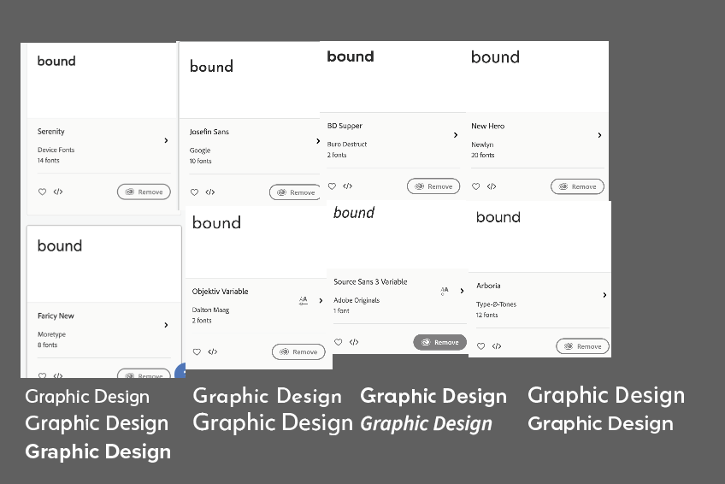The image size is (725, 484).
Task: Click the Serenity bound preview sample
Action: (56, 61)
